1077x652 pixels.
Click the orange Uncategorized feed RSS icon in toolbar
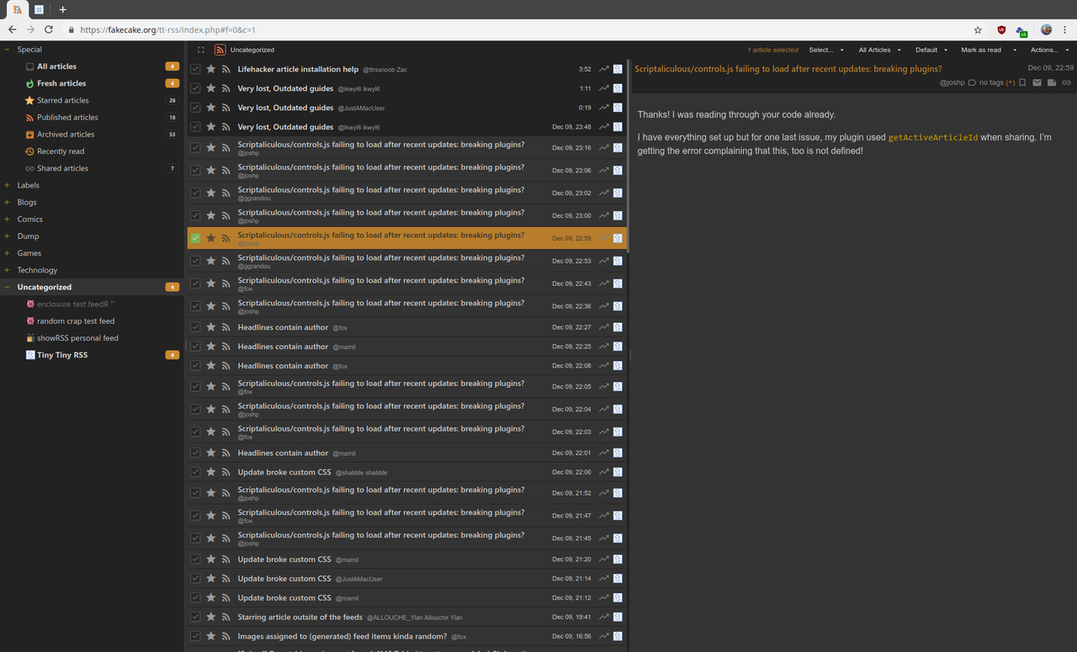tap(220, 50)
